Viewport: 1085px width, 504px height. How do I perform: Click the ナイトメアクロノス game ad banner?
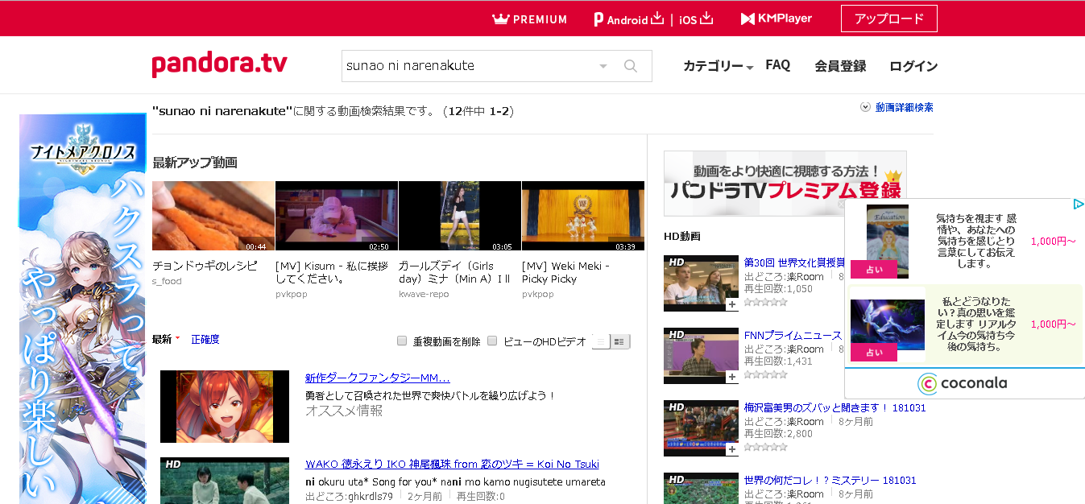point(82,309)
